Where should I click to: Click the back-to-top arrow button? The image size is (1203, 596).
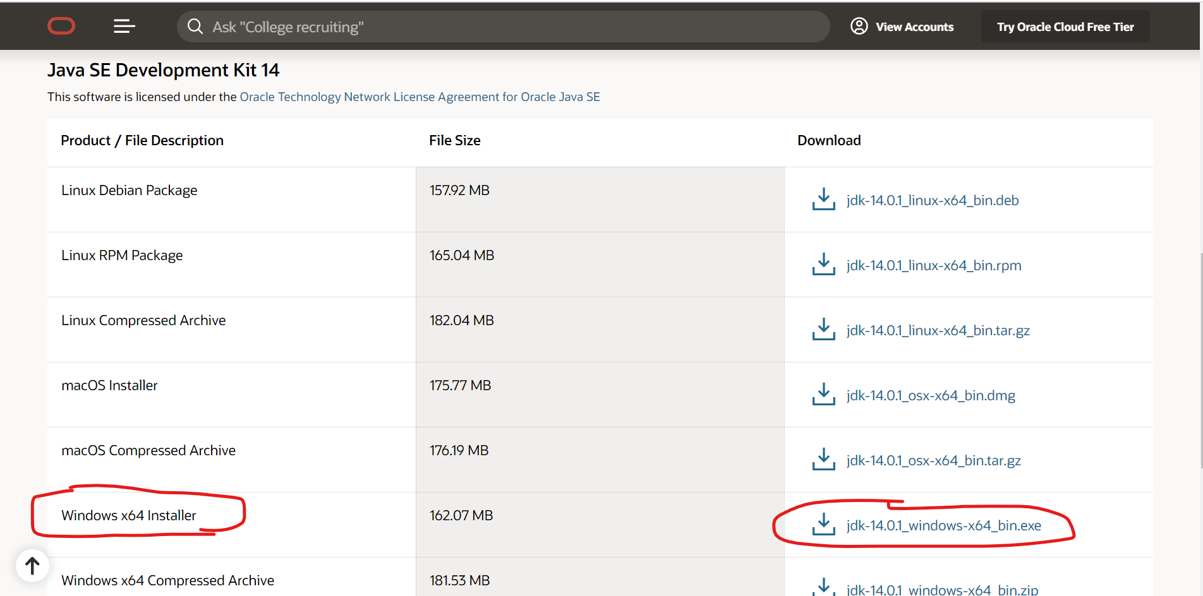pyautogui.click(x=32, y=566)
